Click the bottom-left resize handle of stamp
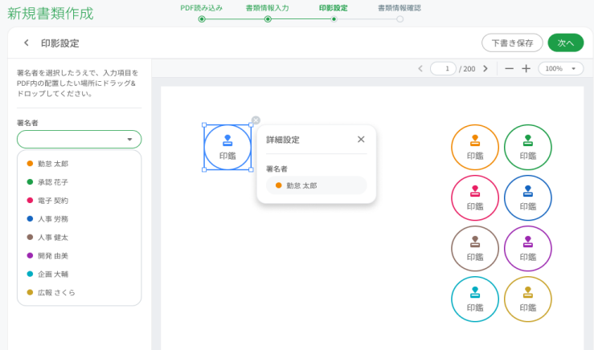Screen dimensions: 594x350 coord(204,170)
